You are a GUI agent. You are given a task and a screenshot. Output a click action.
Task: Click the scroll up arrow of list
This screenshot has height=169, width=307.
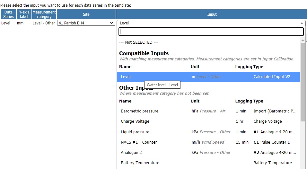tap(303, 40)
